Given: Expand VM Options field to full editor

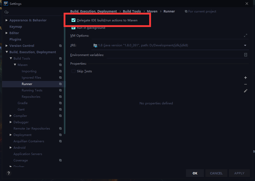Looking at the screenshot, I should [x=245, y=35].
